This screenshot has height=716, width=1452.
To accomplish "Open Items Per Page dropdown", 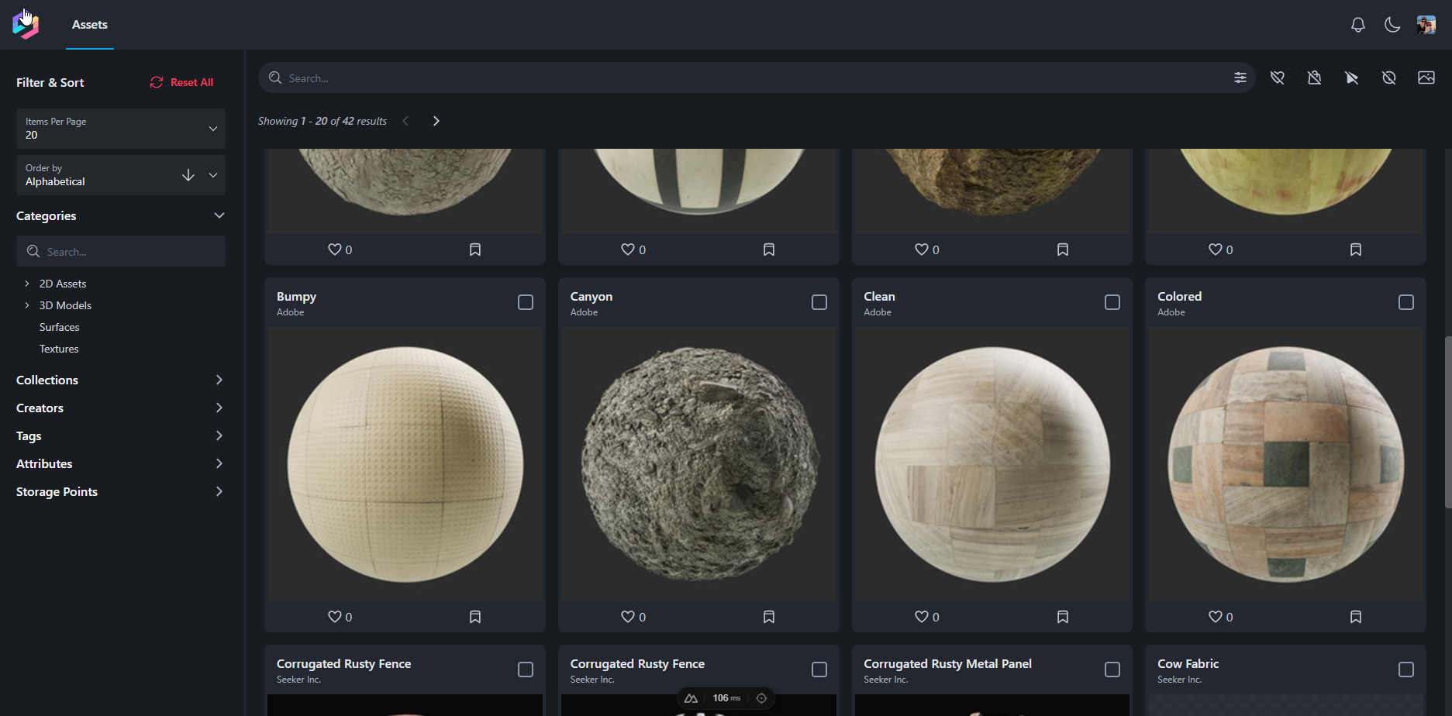I will [121, 129].
